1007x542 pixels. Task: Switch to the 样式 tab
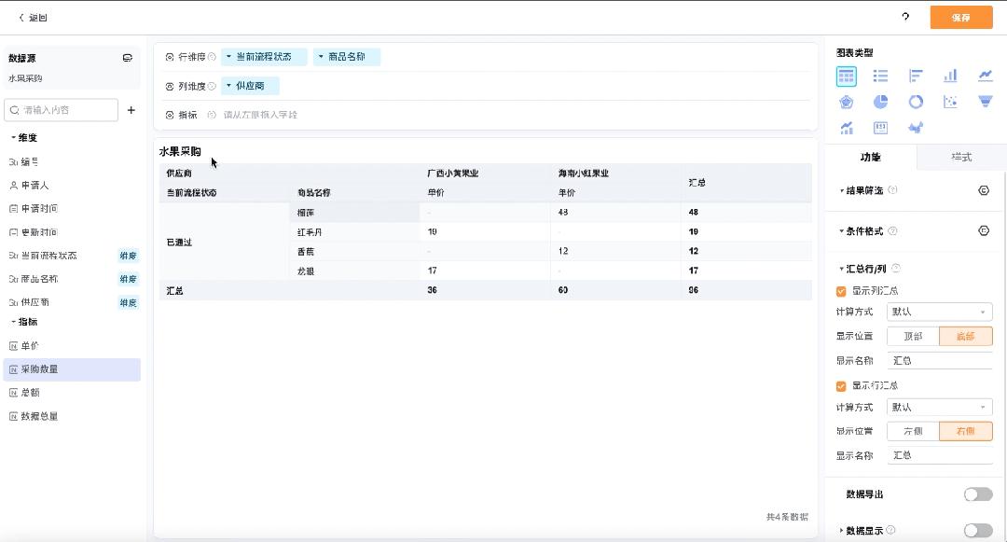pos(961,158)
